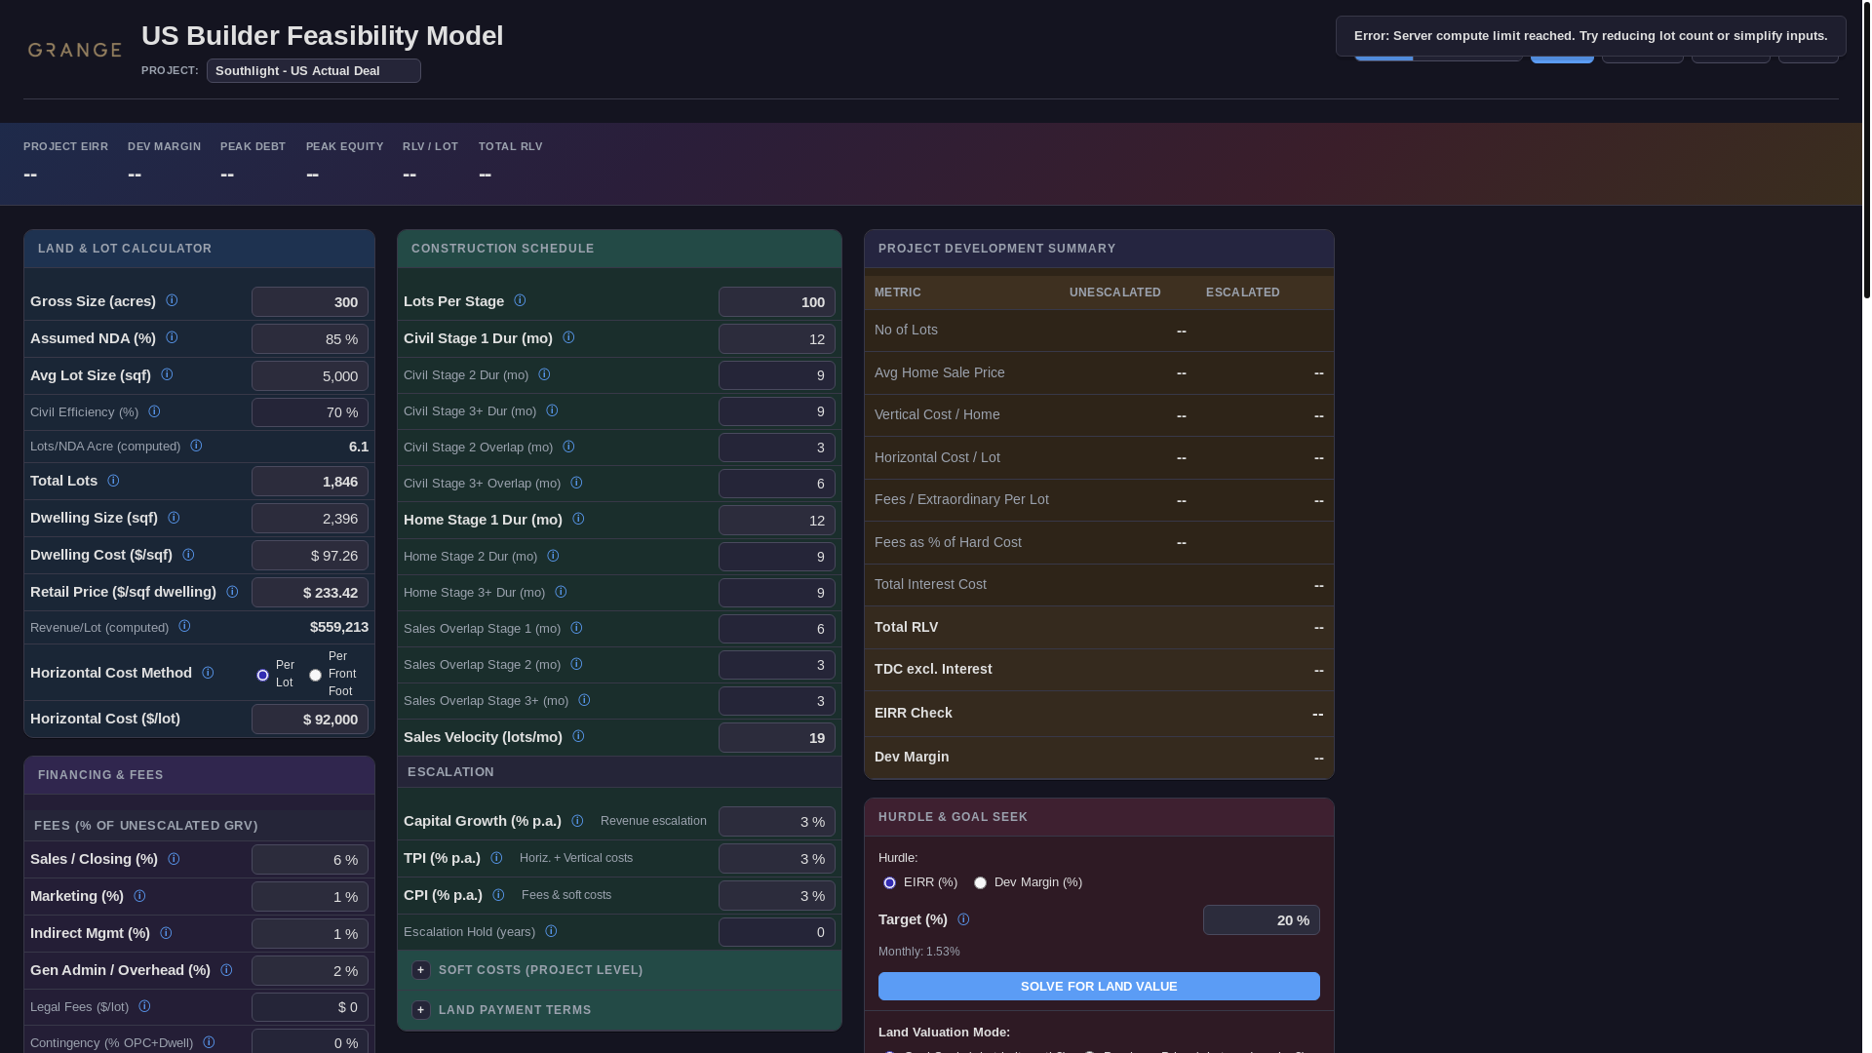Edit Sales Velocity field showing 19
1872x1053 pixels.
(x=777, y=738)
